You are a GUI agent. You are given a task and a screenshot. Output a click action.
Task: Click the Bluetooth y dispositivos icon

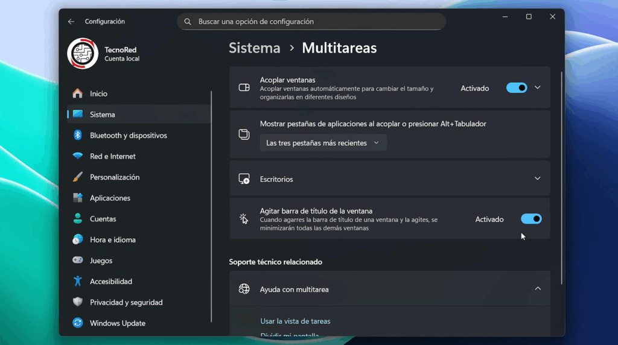78,135
